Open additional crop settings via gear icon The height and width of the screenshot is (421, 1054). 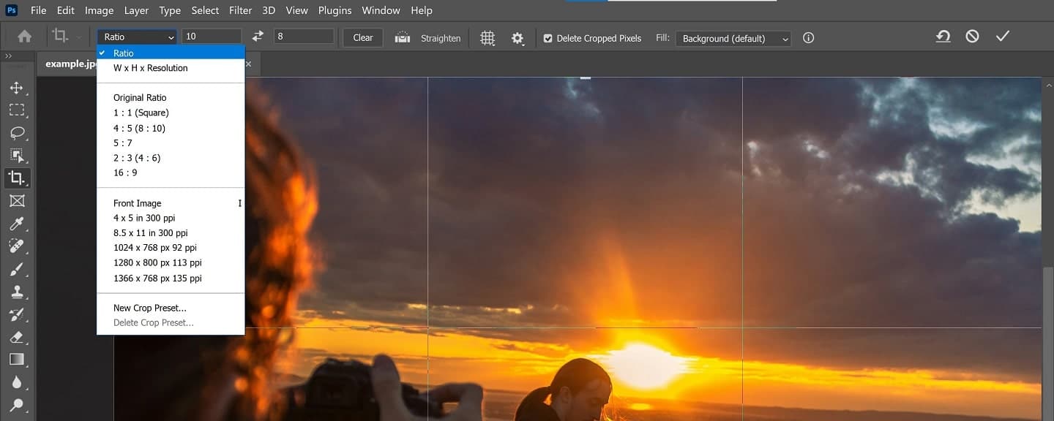517,37
